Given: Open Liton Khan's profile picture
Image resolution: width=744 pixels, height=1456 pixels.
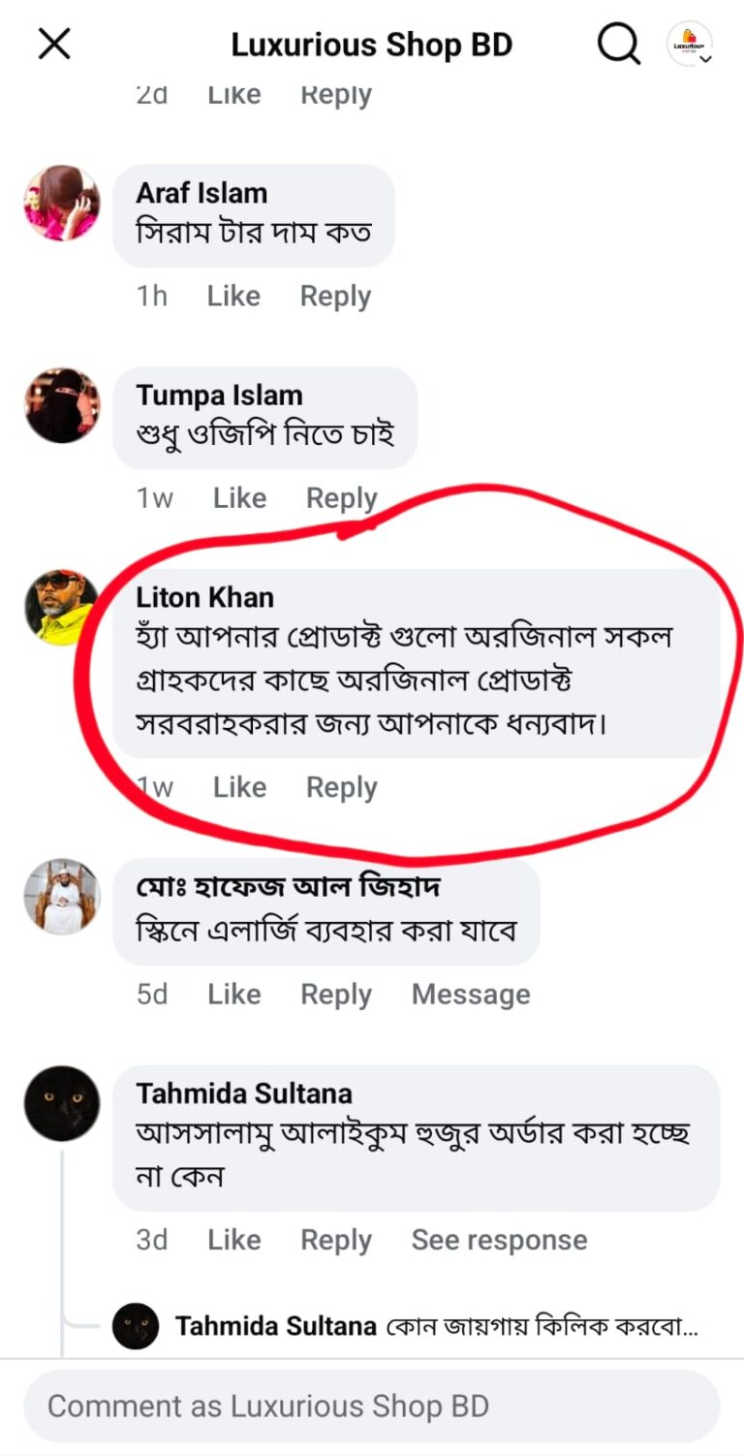Looking at the screenshot, I should tap(62, 607).
